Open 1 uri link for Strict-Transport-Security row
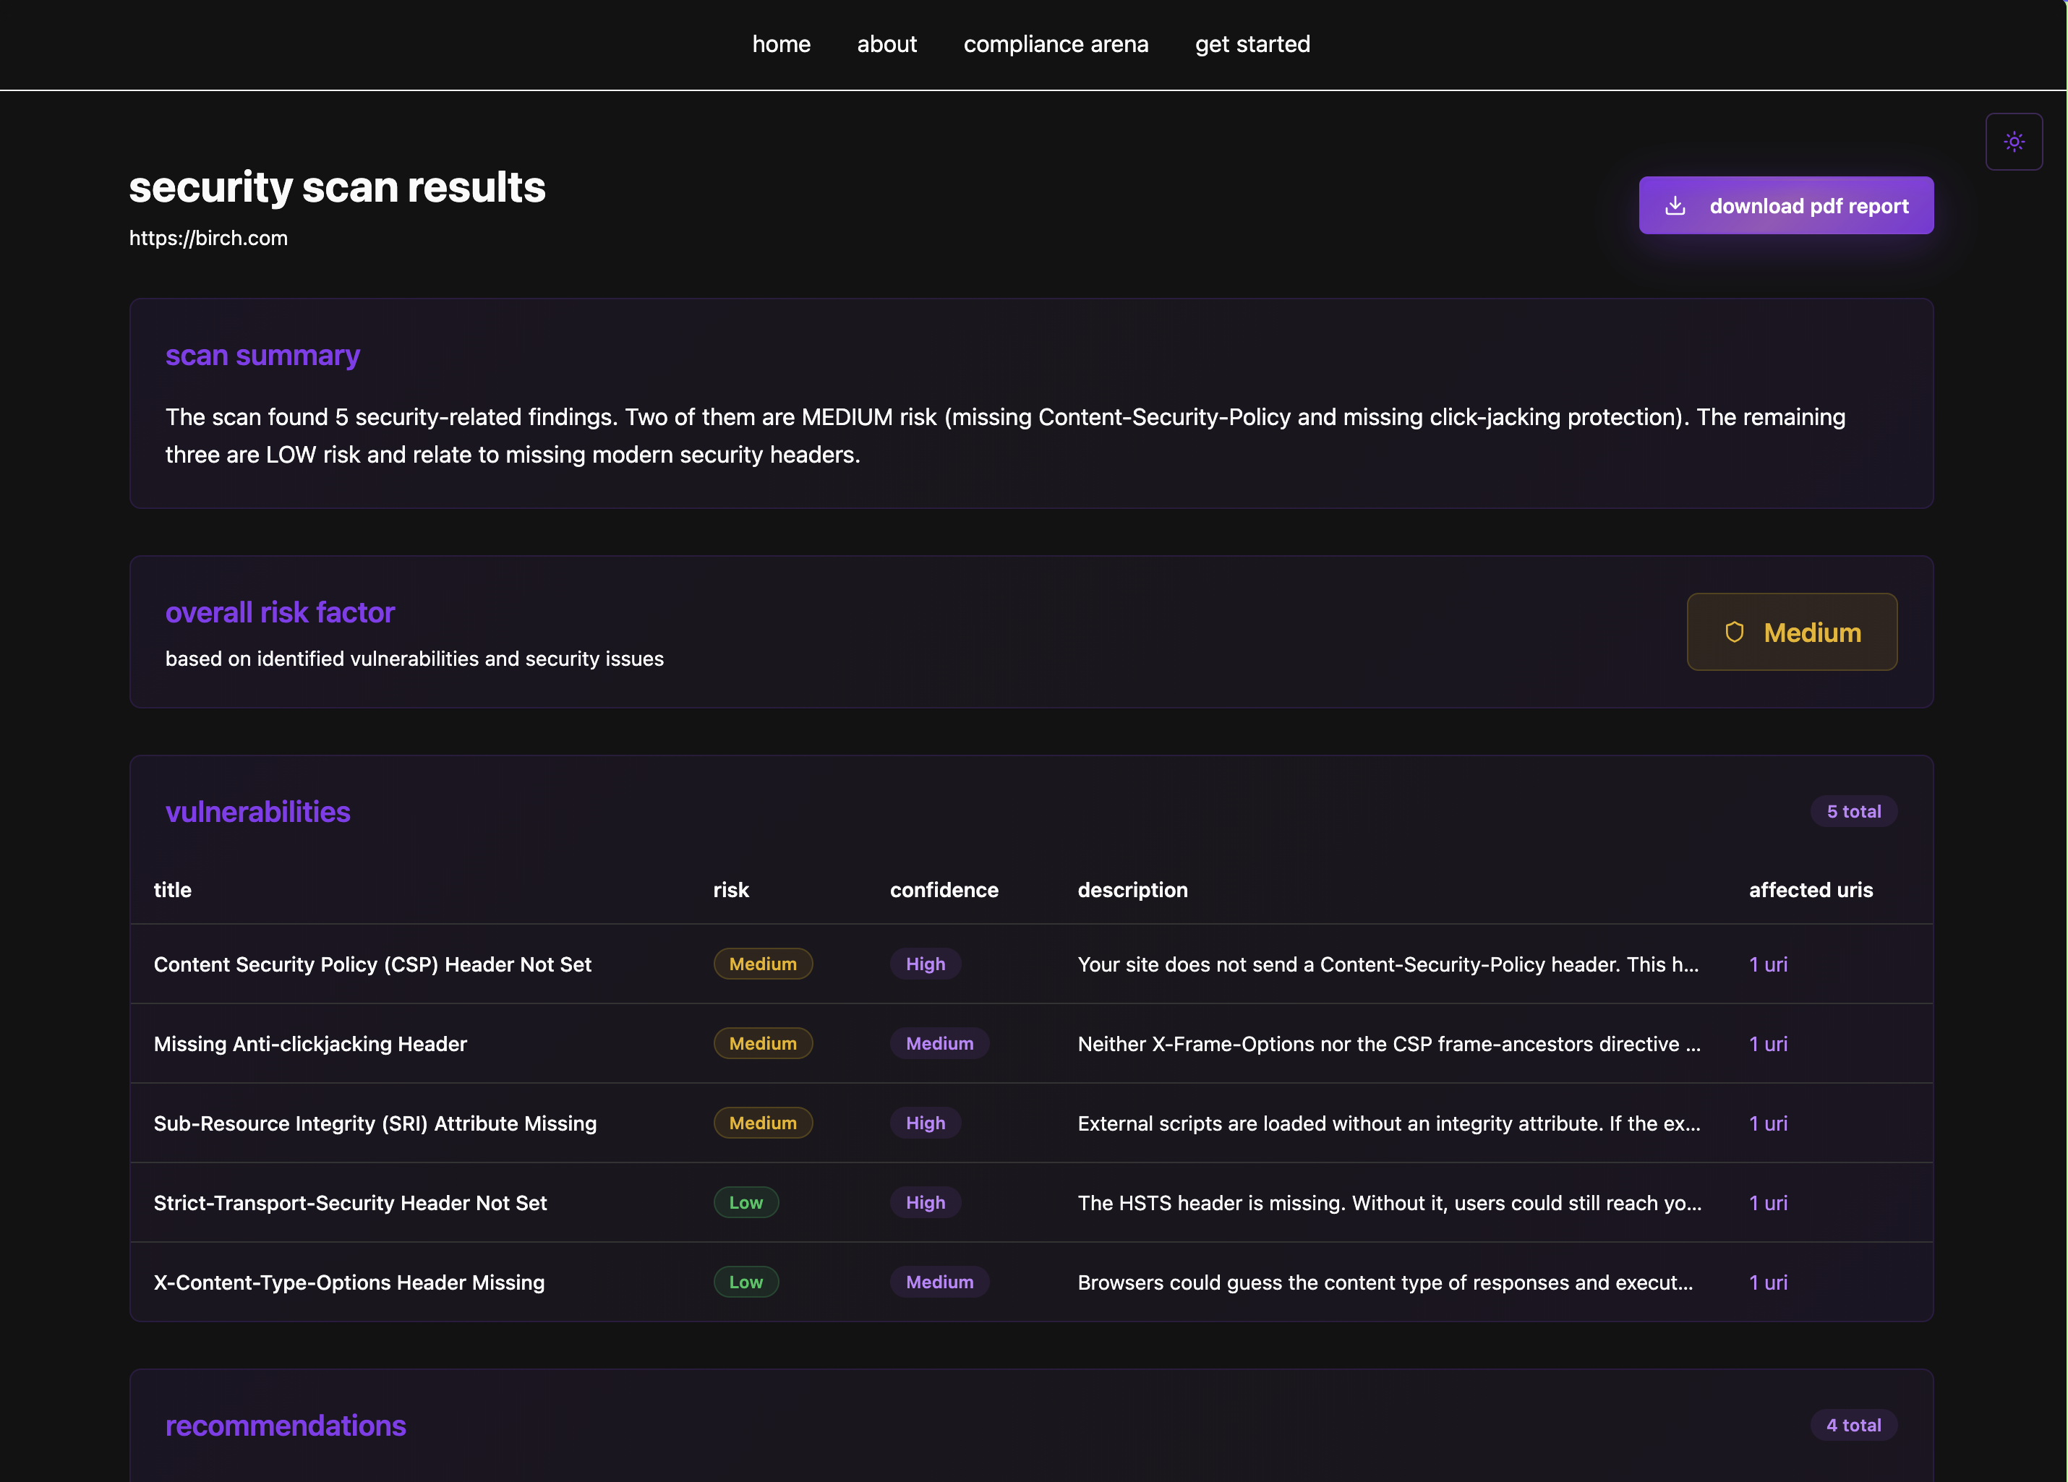Screen dimensions: 2068x1482 point(1768,1203)
